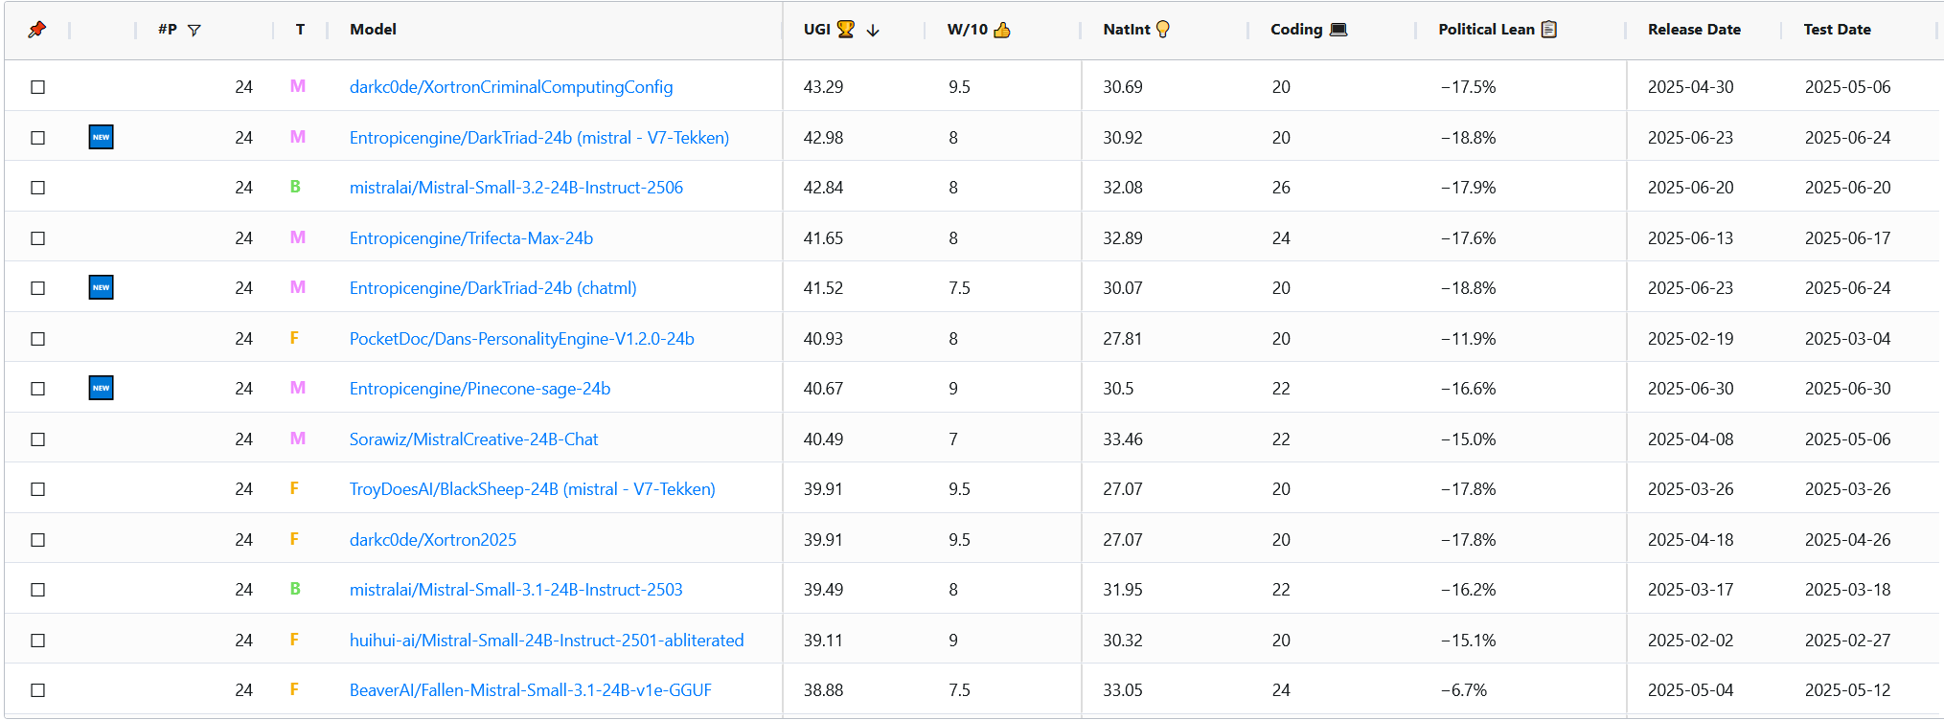Click NEW badge beside DarkTriad-24b (chatml)
Viewport: 1944px width, 720px height.
point(101,287)
